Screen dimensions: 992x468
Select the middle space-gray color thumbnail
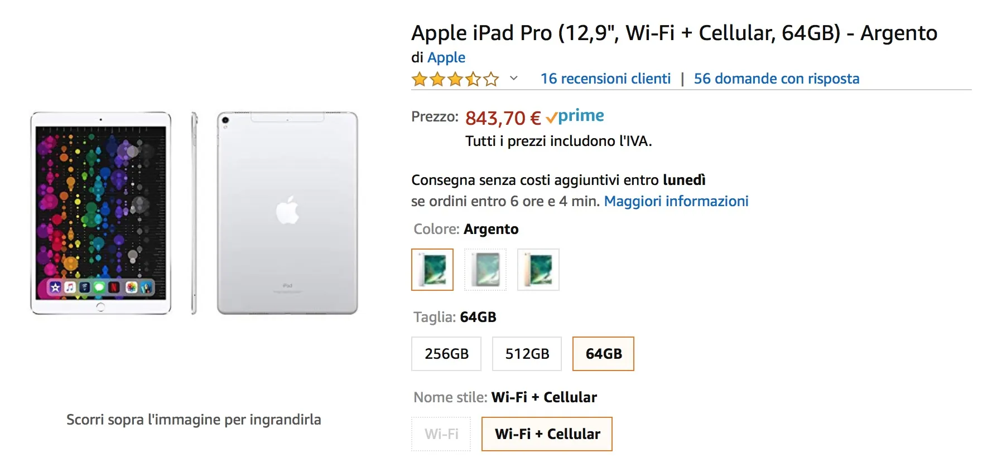[x=485, y=270]
